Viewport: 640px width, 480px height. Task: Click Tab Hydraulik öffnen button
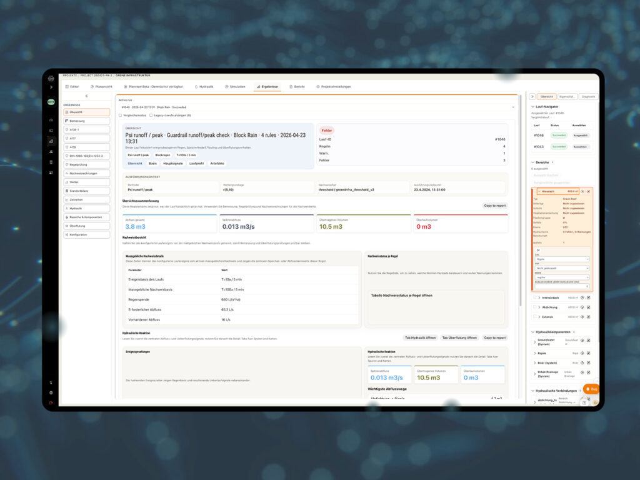coord(420,338)
